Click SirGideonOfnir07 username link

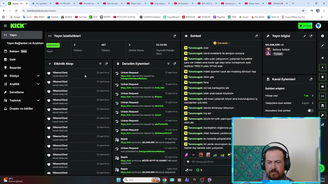163,133
